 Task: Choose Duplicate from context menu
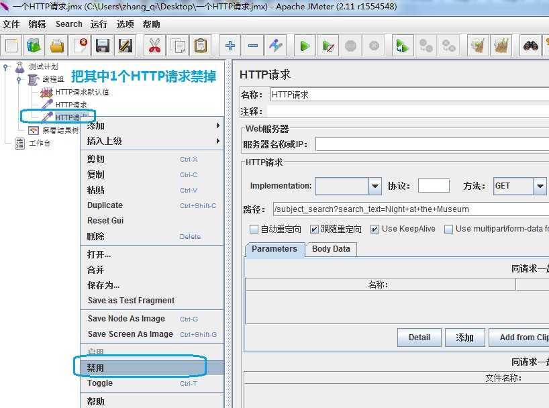(152, 205)
